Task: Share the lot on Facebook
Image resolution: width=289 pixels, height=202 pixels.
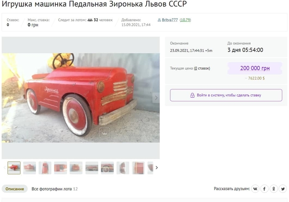Action: tap(264, 189)
